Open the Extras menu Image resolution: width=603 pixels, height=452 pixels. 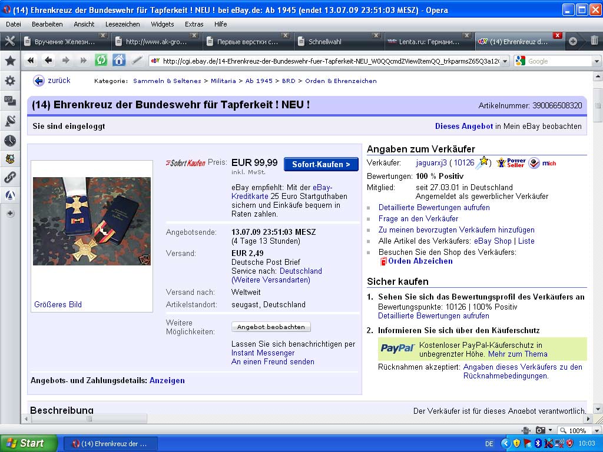tap(194, 24)
